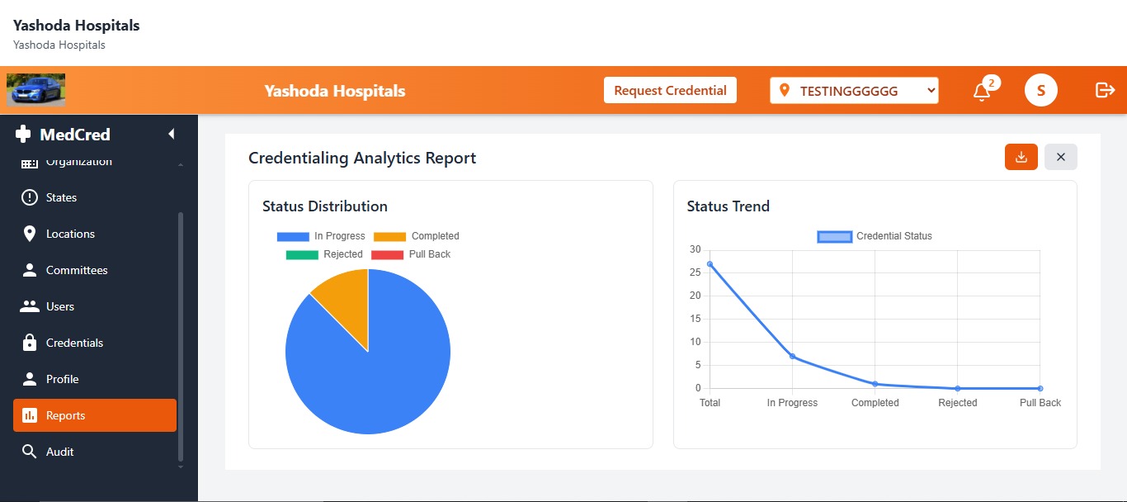This screenshot has height=502, width=1127.
Task: Click the notification count badge 2
Action: (x=992, y=83)
